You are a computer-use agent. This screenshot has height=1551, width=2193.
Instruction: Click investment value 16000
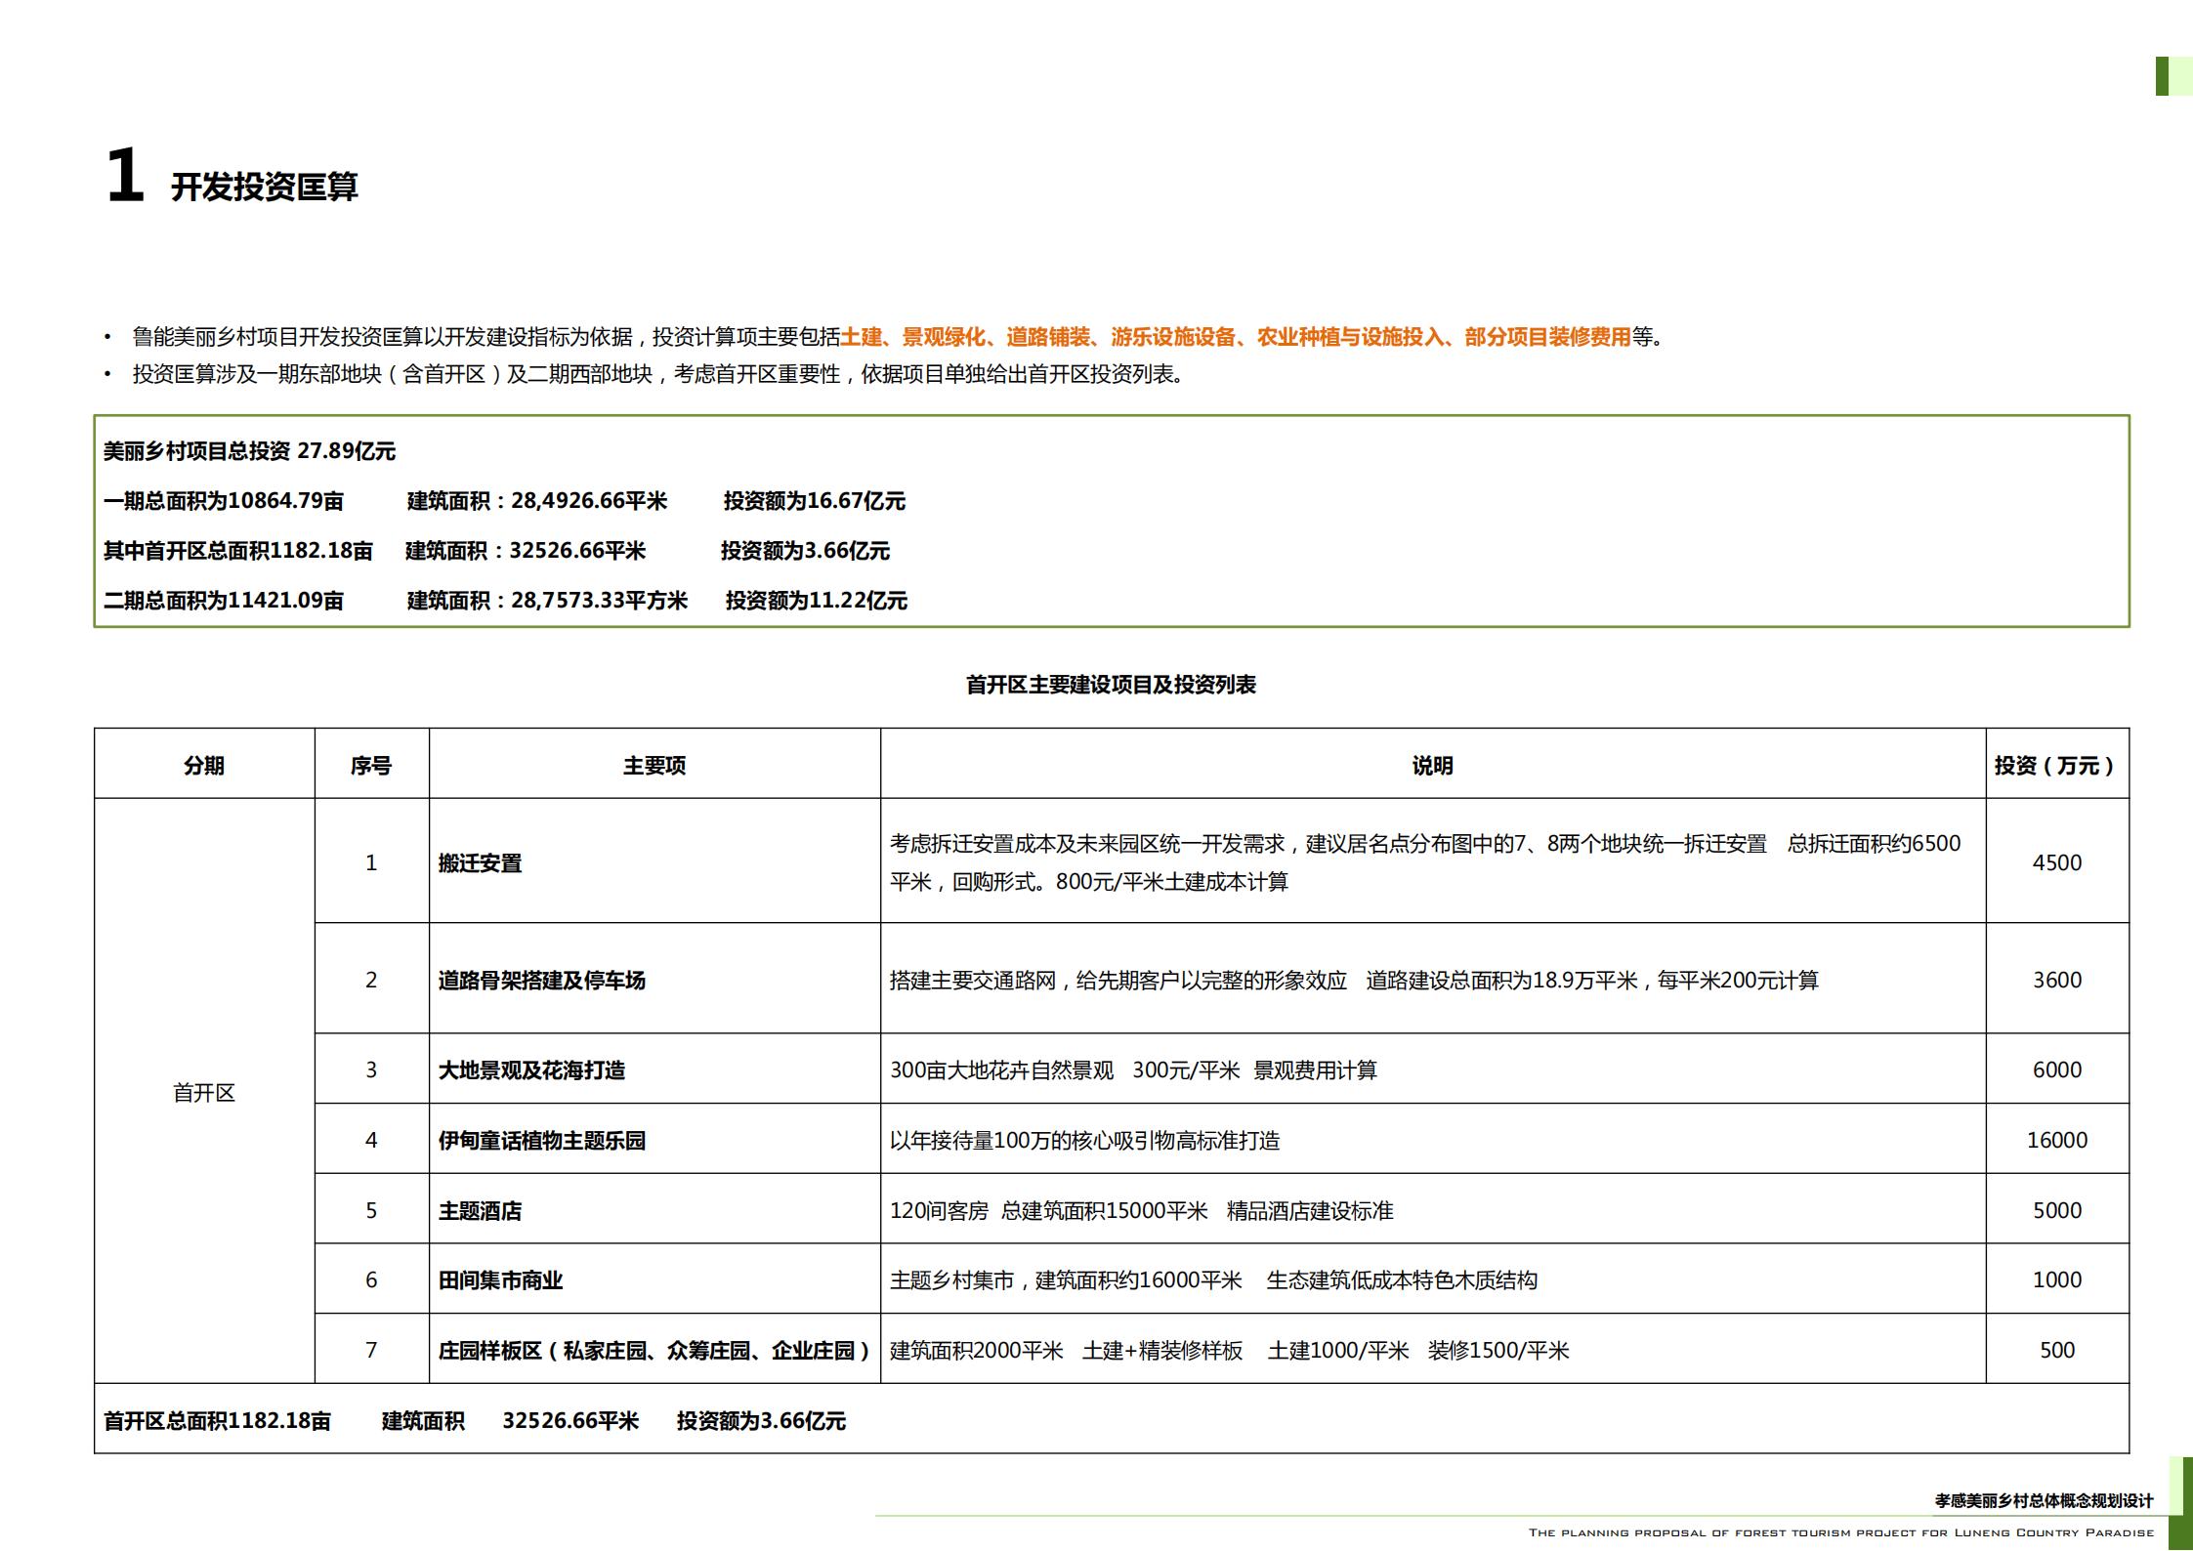point(2056,1140)
